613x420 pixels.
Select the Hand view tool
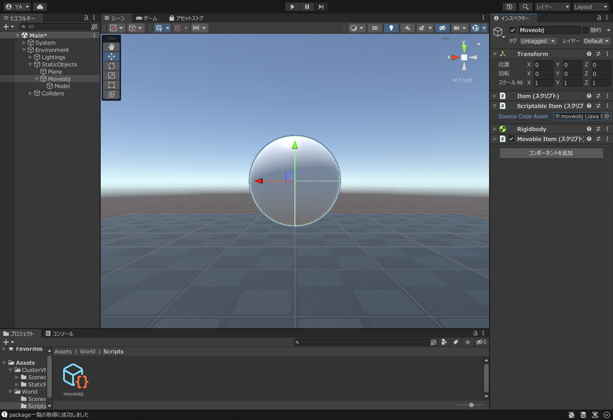point(112,47)
